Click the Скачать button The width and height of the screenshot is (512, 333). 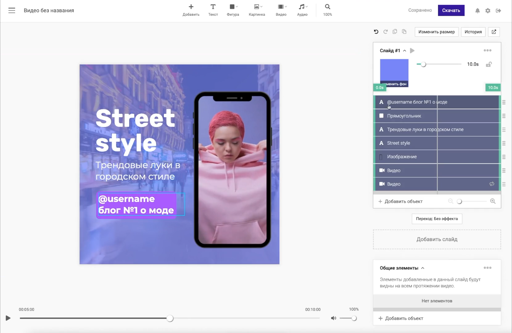451,10
